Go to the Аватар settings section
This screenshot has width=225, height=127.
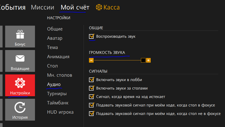55,38
